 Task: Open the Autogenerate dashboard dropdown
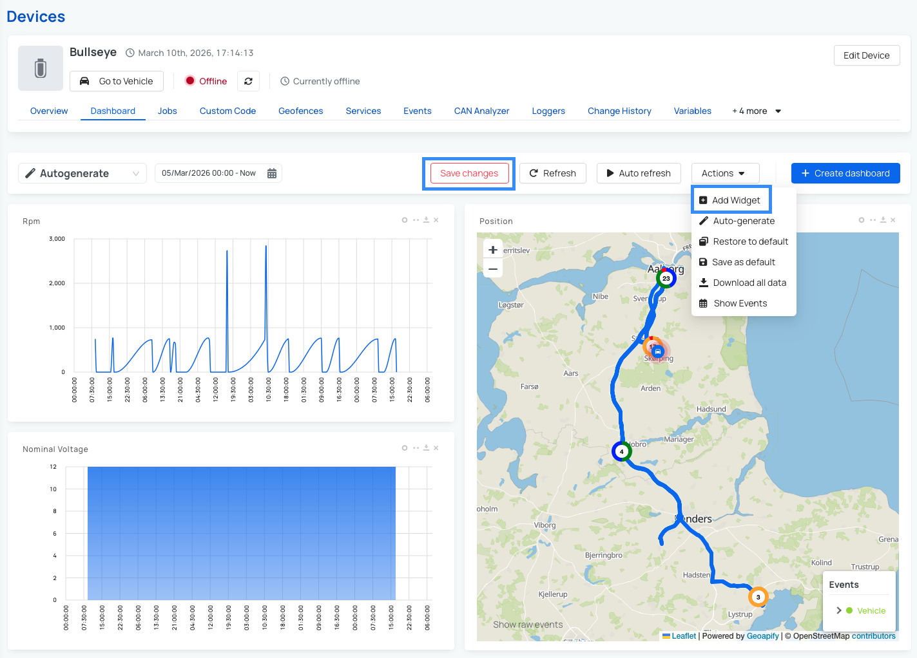pyautogui.click(x=82, y=173)
